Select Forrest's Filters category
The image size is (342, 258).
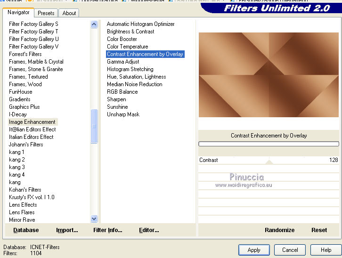(25, 54)
